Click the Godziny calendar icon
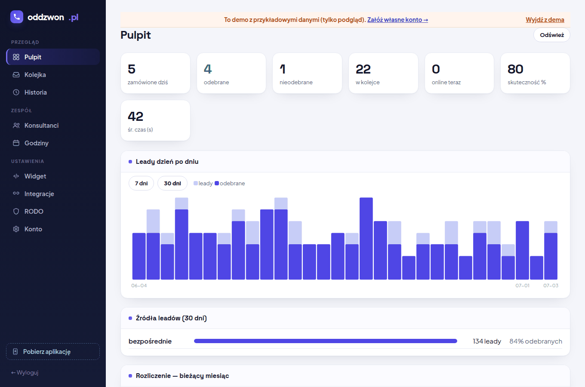This screenshot has height=387, width=585. pos(16,143)
